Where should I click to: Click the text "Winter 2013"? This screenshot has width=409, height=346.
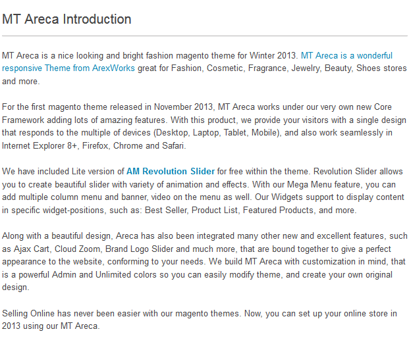(x=272, y=56)
